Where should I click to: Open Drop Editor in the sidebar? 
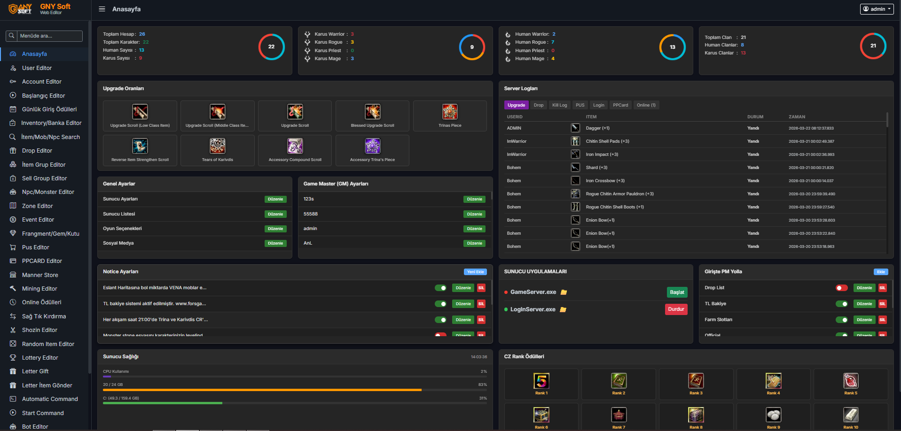pyautogui.click(x=37, y=151)
